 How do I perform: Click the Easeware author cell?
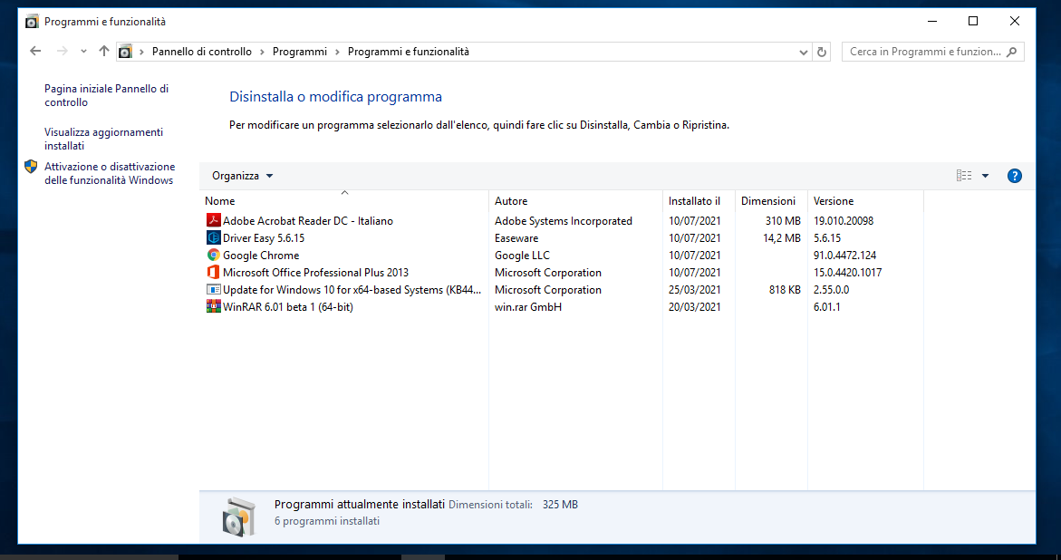(516, 238)
